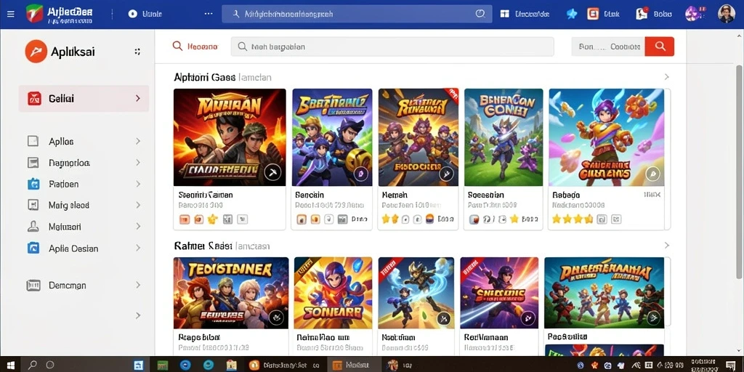Expand the Maig elaod sidebar chevron
The width and height of the screenshot is (744, 372).
[138, 205]
